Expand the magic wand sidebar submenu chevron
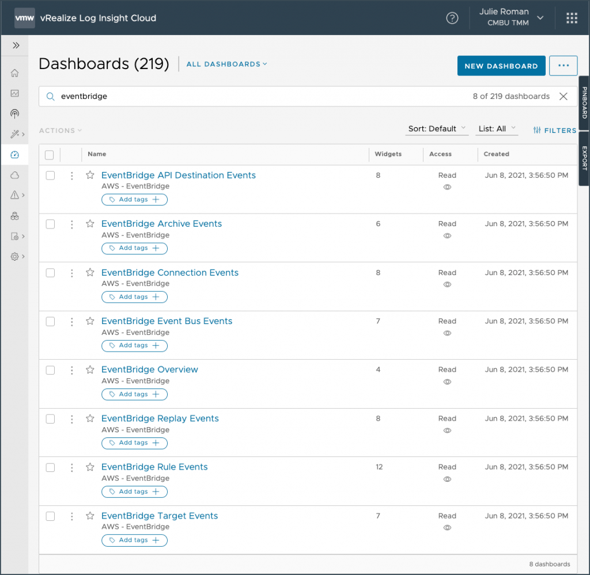The height and width of the screenshot is (575, 590). pos(23,134)
